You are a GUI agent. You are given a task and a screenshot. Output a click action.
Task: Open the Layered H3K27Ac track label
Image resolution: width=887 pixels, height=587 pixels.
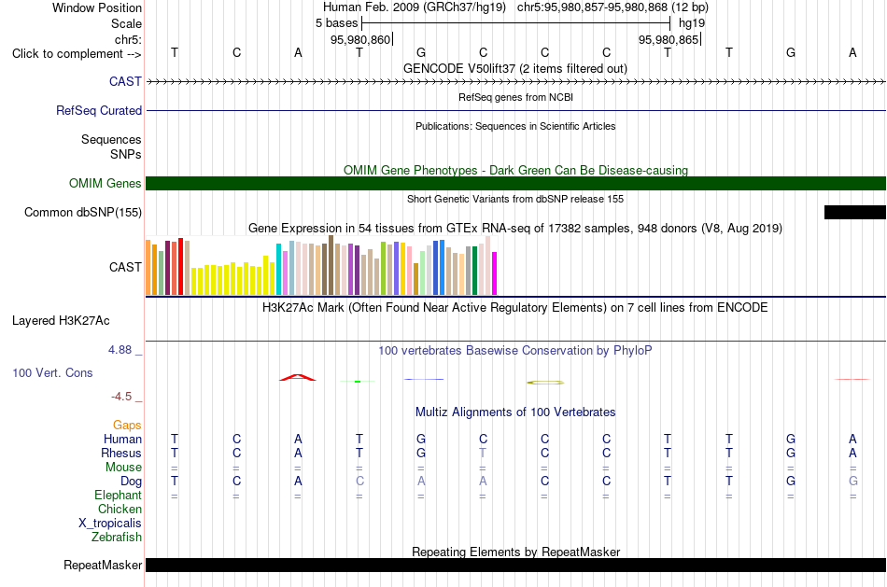[61, 321]
